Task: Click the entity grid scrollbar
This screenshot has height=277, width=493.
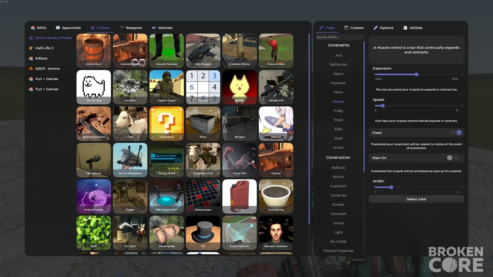Action: point(309,129)
